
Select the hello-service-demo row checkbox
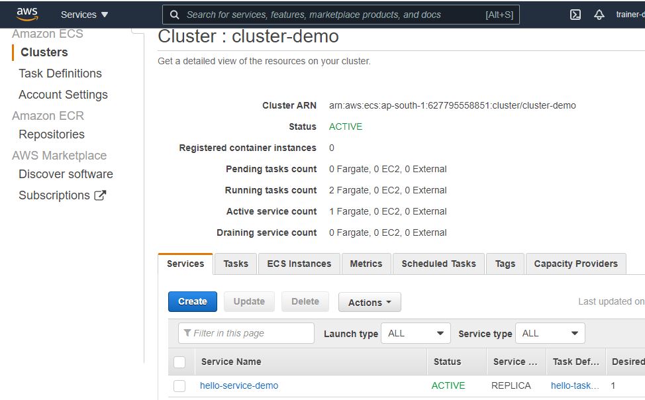point(181,385)
